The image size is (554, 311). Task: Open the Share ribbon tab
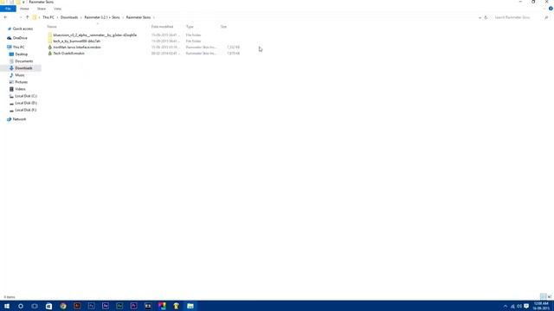tap(42, 9)
